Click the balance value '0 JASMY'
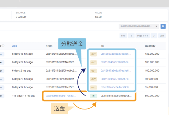This screenshot has height=115, width=169. 21,17
